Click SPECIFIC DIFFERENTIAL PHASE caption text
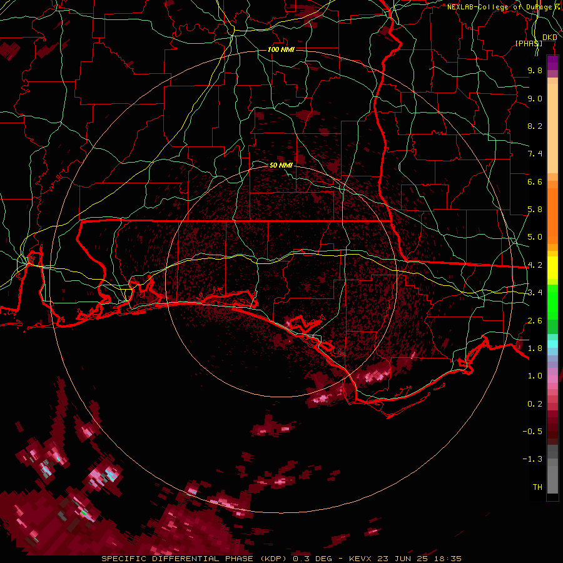The width and height of the screenshot is (563, 563). (177, 559)
